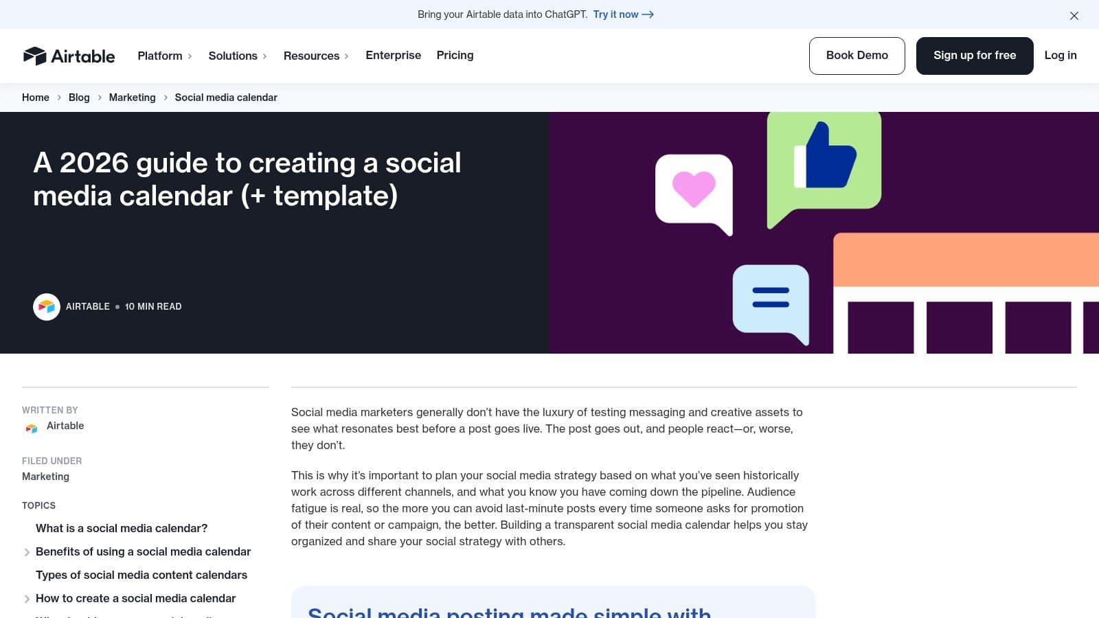This screenshot has height=618, width=1099.
Task: Click "Sign up for free"
Action: coord(974,56)
